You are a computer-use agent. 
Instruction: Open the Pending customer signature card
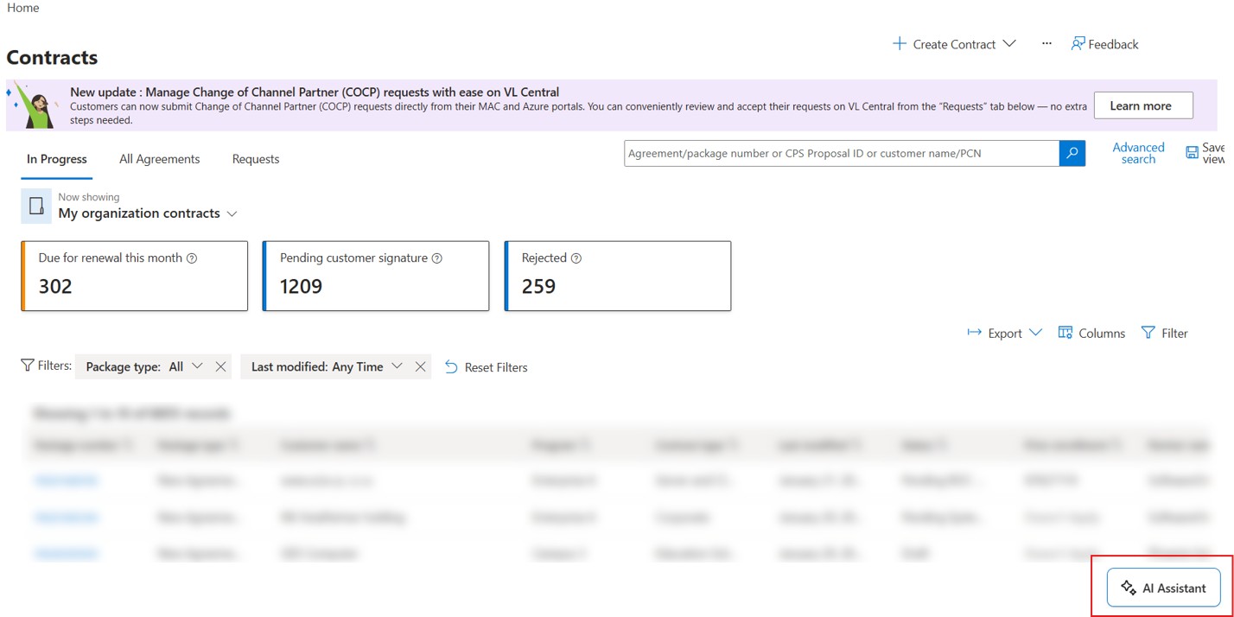pyautogui.click(x=376, y=276)
